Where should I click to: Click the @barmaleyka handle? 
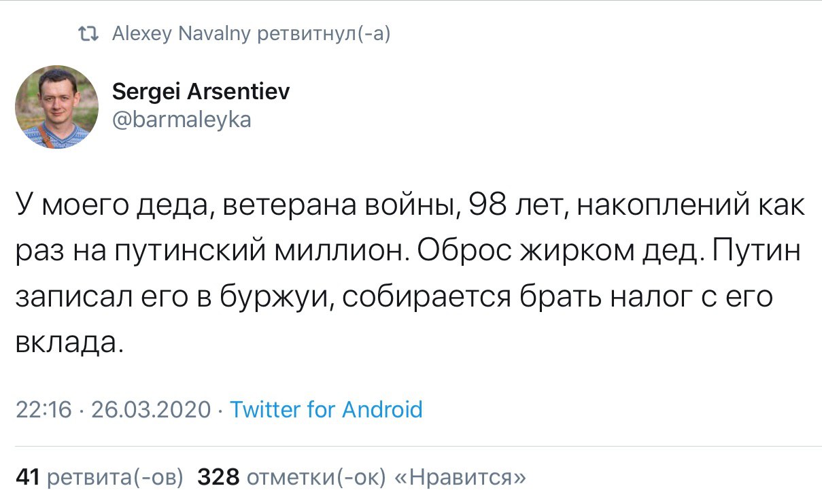tap(181, 120)
